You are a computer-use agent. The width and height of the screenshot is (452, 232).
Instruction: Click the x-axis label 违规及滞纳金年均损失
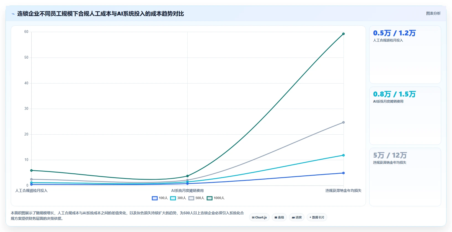pos(343,191)
